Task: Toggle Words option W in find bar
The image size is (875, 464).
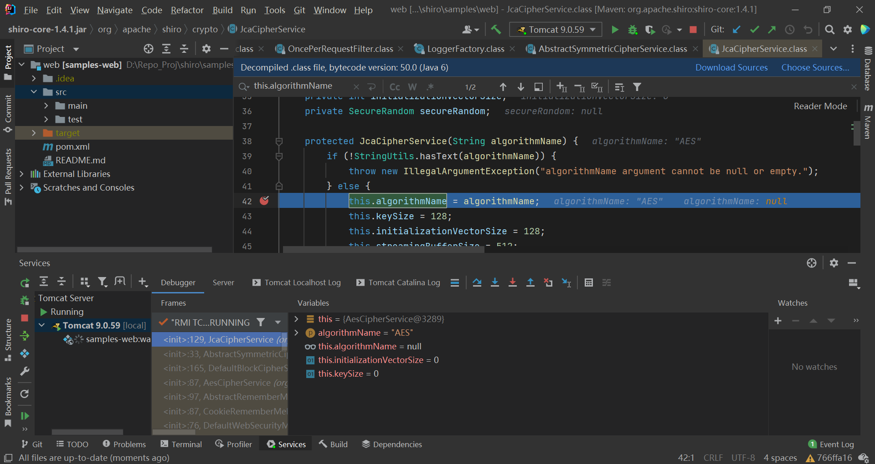Action: point(412,87)
